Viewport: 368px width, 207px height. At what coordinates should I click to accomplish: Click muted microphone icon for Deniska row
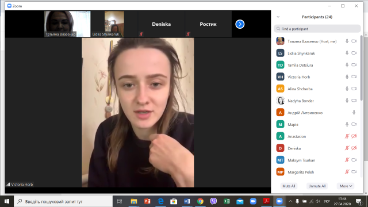(x=347, y=148)
